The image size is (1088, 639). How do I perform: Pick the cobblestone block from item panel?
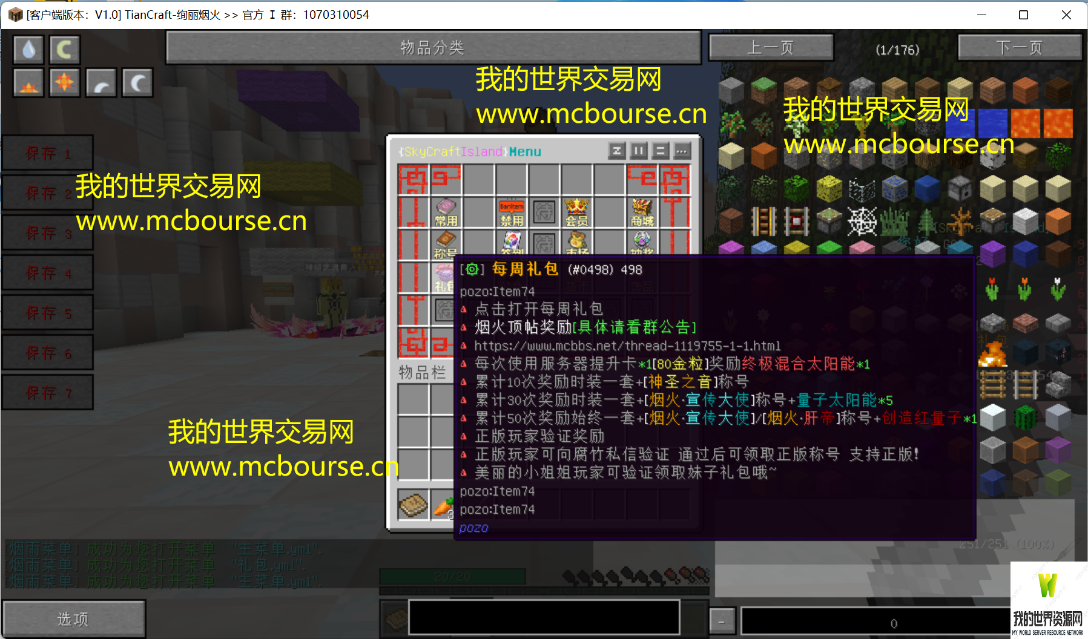(862, 90)
